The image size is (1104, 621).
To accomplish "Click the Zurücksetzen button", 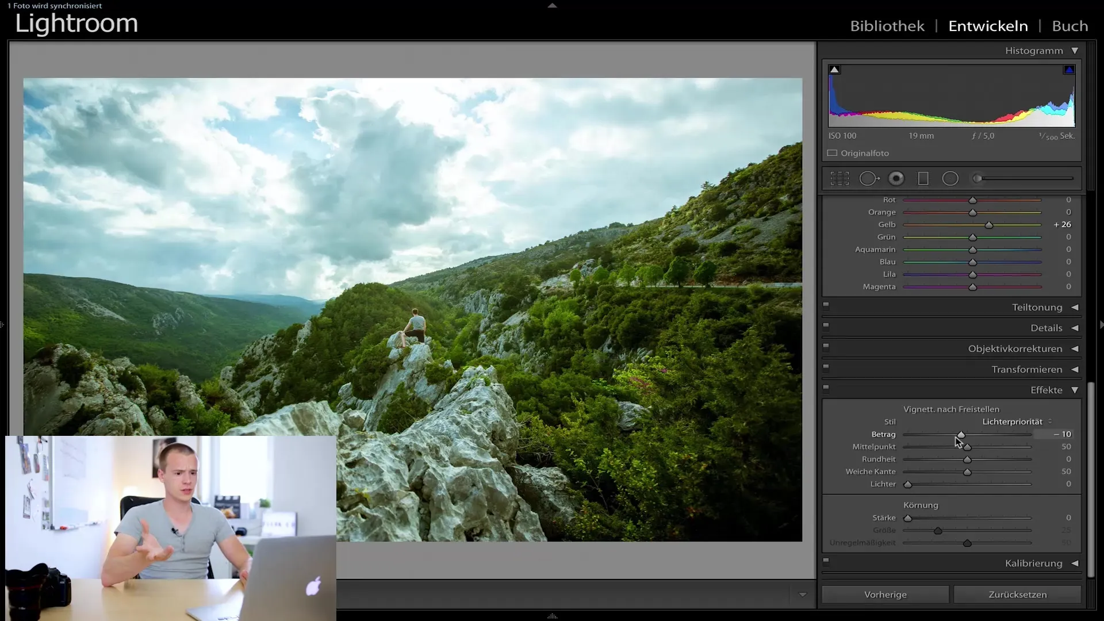I will pyautogui.click(x=1017, y=595).
